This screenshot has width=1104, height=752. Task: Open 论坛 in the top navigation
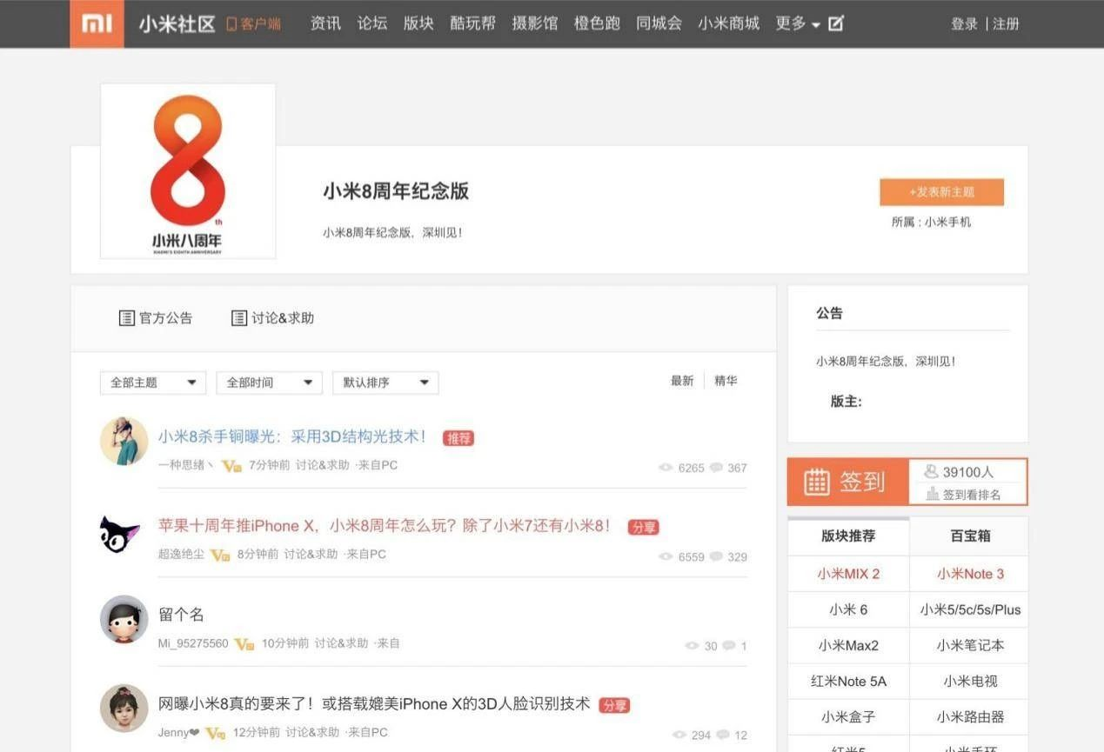pyautogui.click(x=372, y=23)
